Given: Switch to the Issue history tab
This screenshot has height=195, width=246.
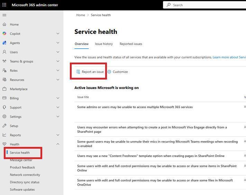Looking at the screenshot, I should coord(104,44).
